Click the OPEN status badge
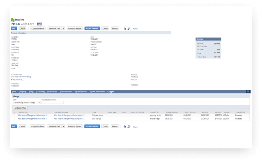The image size is (262, 162). (40, 24)
